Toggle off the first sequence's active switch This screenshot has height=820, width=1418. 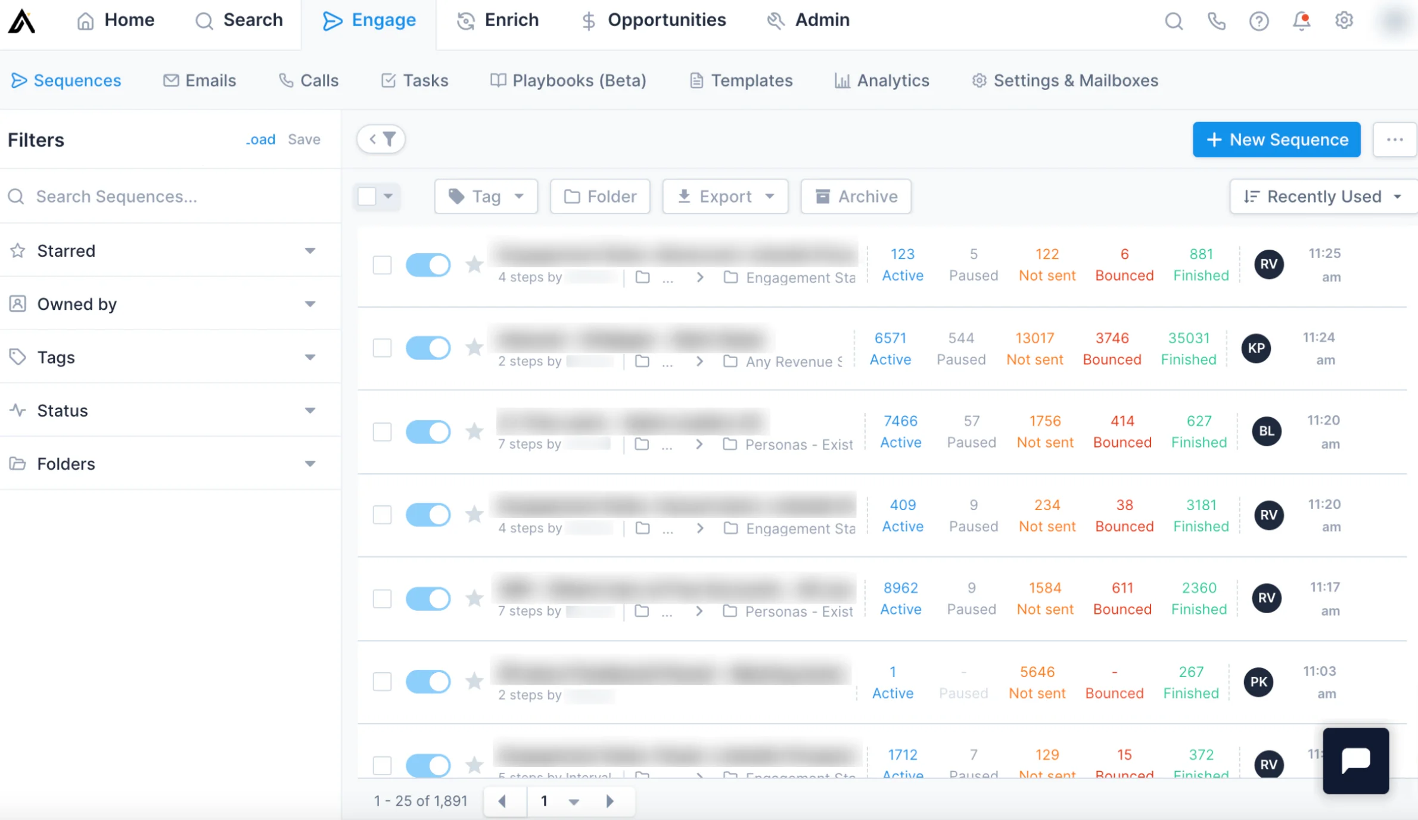click(x=428, y=265)
